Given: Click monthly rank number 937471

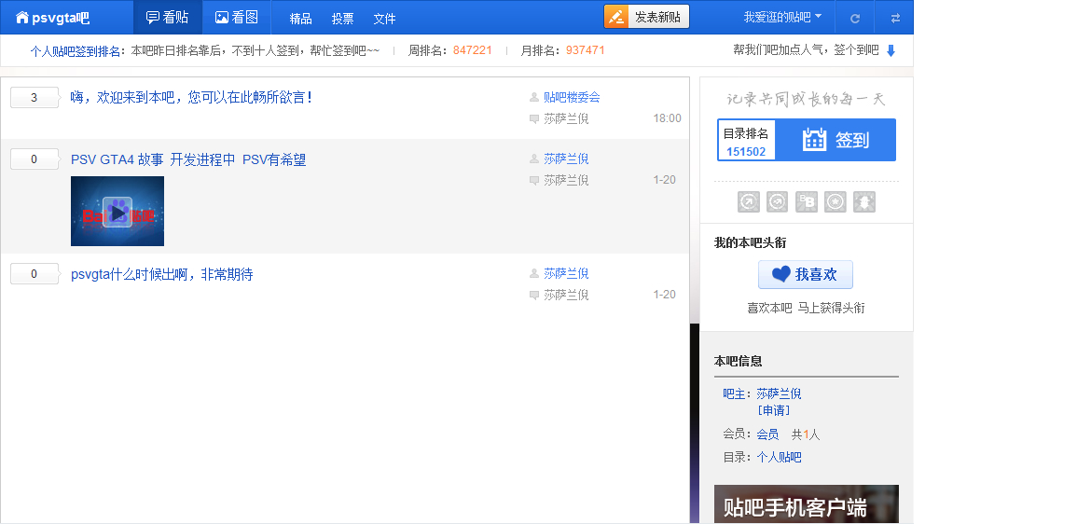Looking at the screenshot, I should click(x=586, y=50).
